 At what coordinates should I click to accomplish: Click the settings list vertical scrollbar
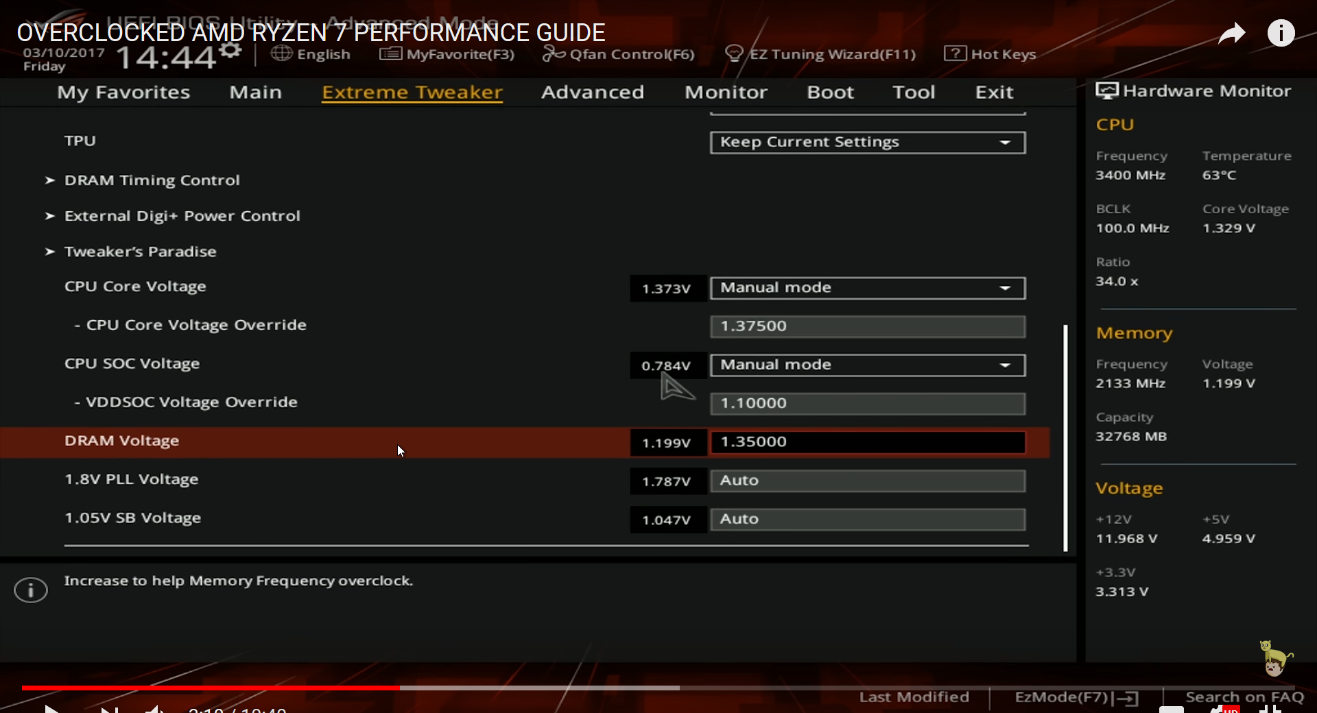[1065, 437]
